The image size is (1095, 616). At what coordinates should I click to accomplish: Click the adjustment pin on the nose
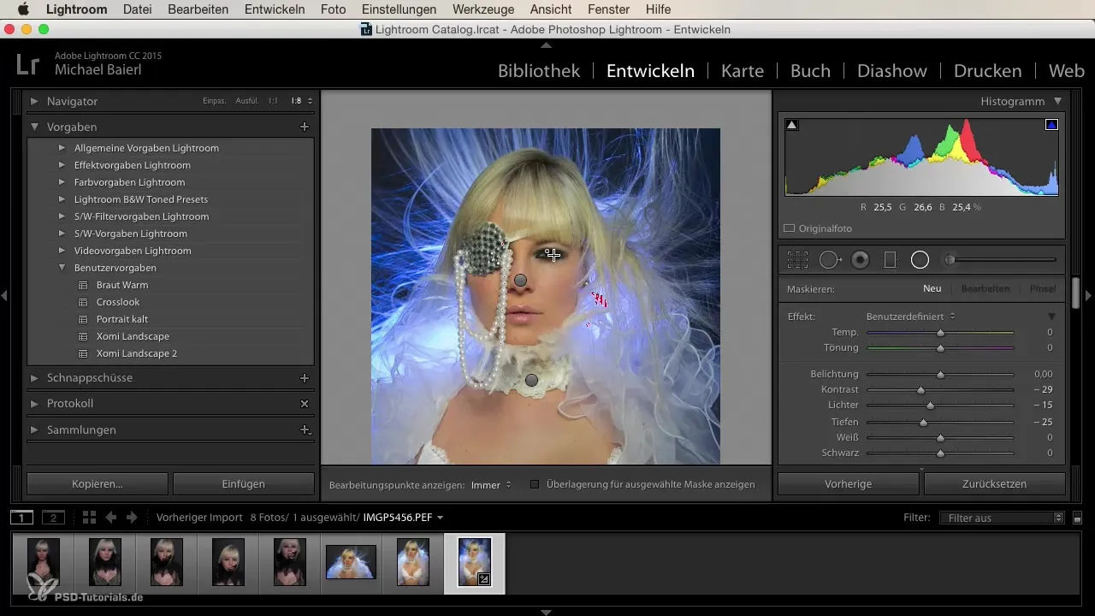click(x=520, y=280)
